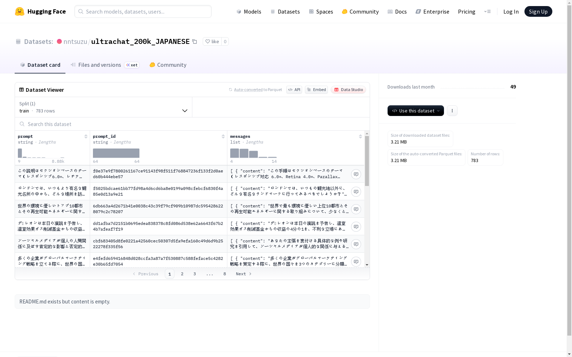Click the like count 0

225,41
